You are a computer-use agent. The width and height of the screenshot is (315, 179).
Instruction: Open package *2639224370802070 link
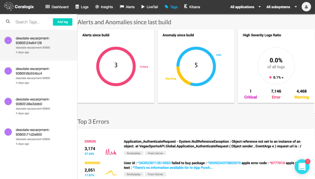[x=224, y=163]
